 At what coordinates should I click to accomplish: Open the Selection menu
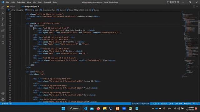[x=21, y=2]
